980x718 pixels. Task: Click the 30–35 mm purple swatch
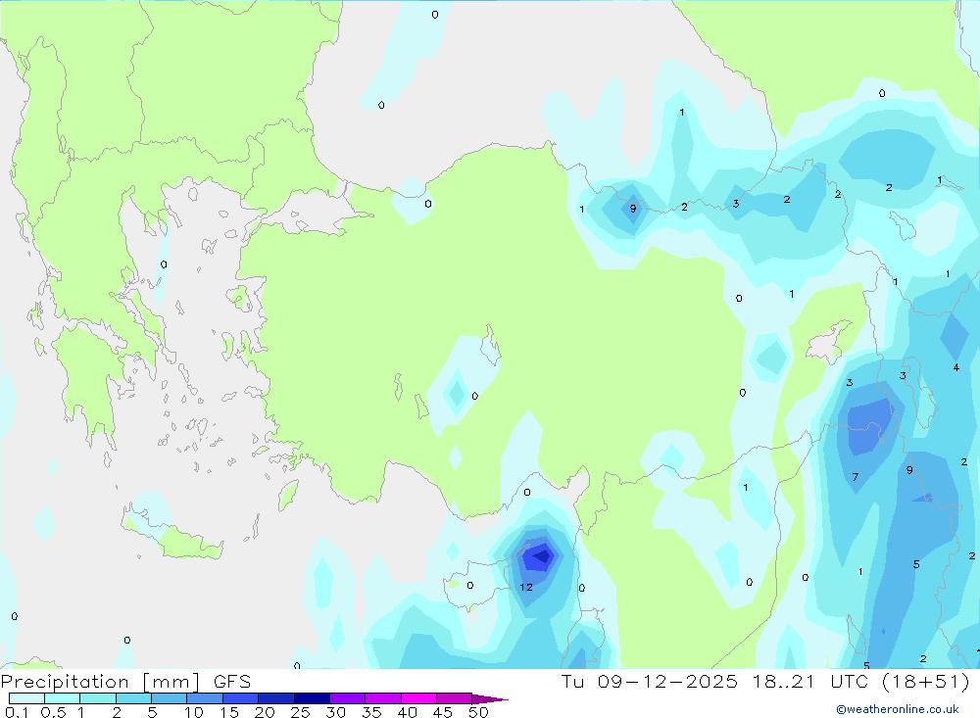(348, 698)
